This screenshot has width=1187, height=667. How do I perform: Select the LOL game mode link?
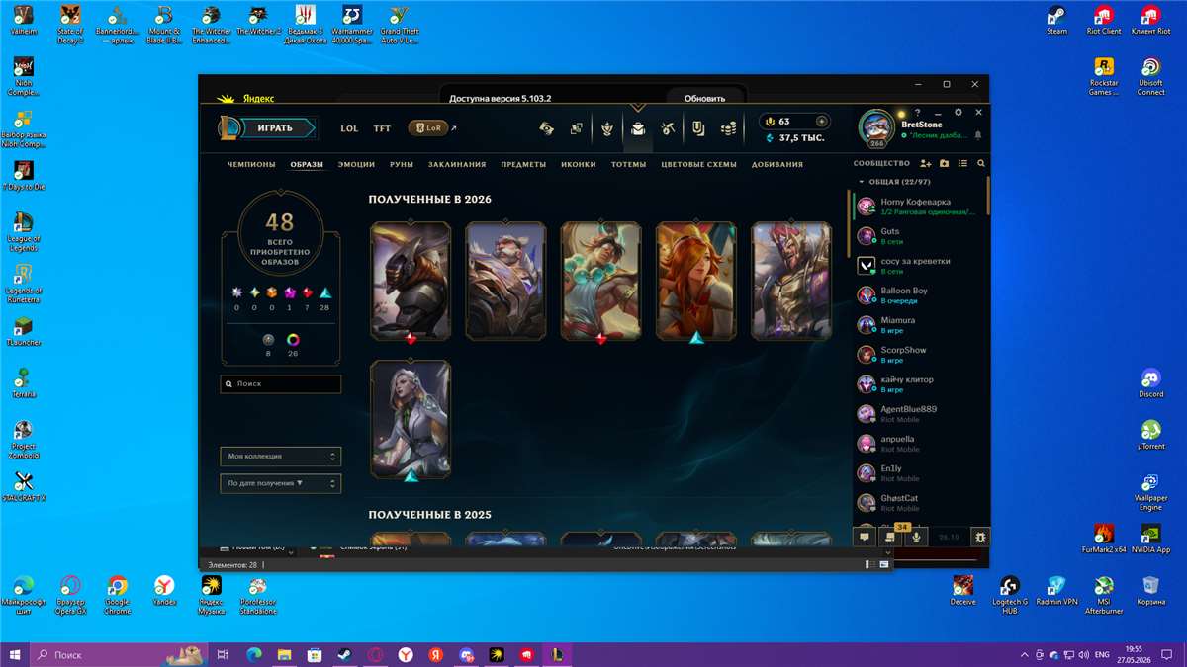349,128
